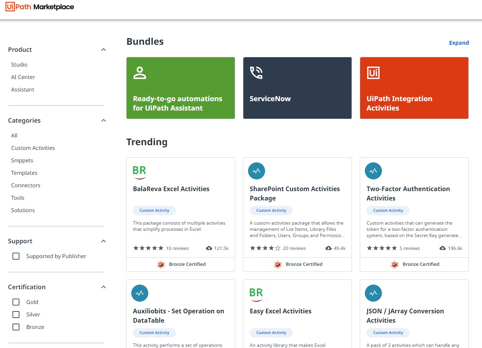Image resolution: width=482 pixels, height=348 pixels.
Task: Click Custom Activity tag on Auxiliobits card
Action: click(155, 333)
